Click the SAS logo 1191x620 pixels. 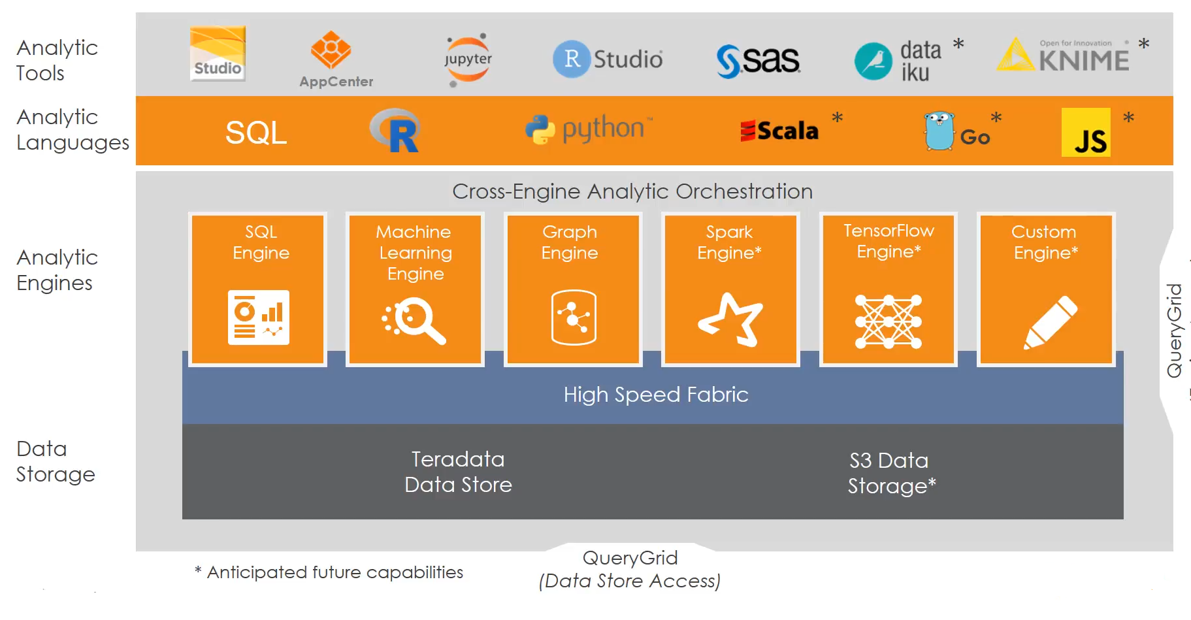click(x=758, y=61)
